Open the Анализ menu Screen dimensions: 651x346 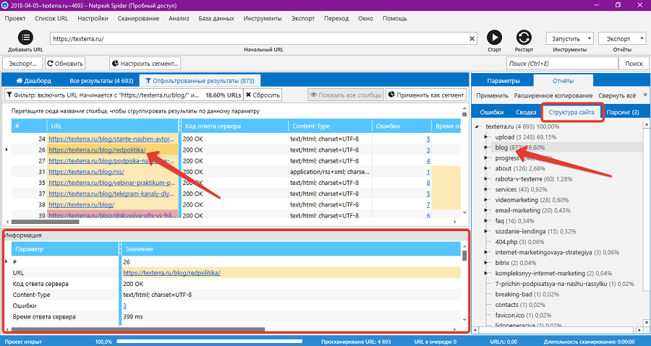click(x=179, y=18)
